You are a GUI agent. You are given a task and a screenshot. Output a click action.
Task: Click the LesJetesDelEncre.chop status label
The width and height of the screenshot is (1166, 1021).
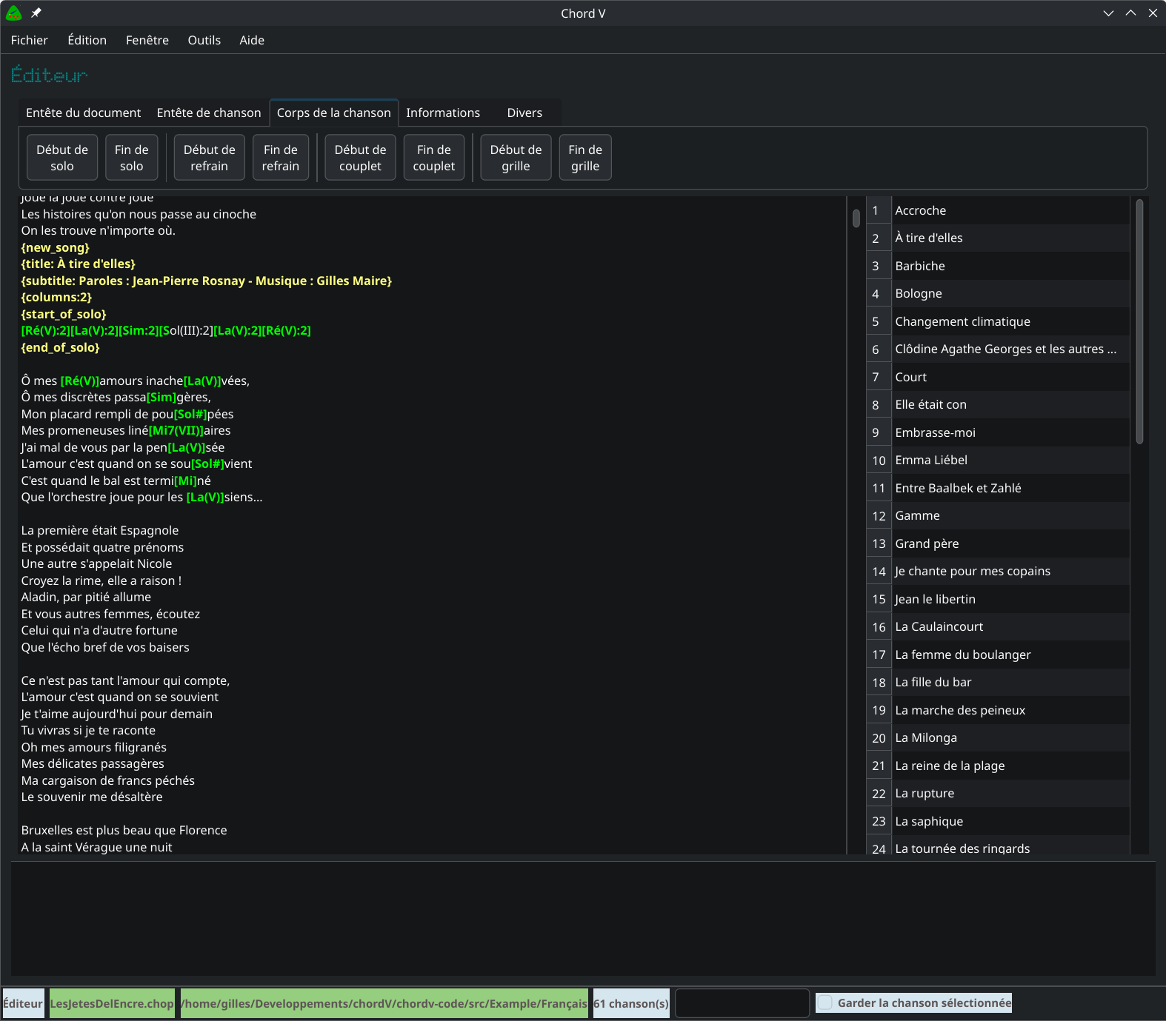[112, 1003]
